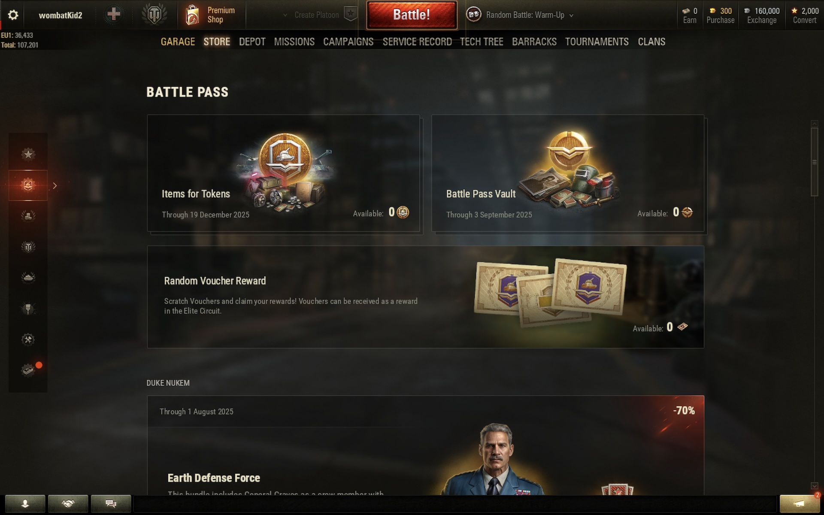
Task: Open the wrench tools sidebar category
Action: pyautogui.click(x=28, y=339)
